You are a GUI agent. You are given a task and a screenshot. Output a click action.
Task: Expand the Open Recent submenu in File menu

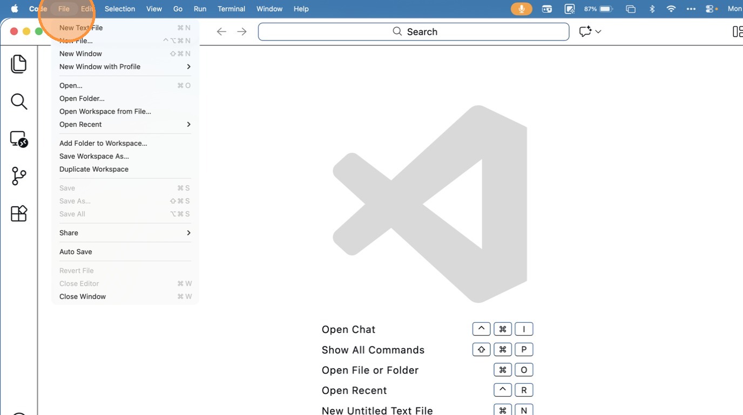125,124
